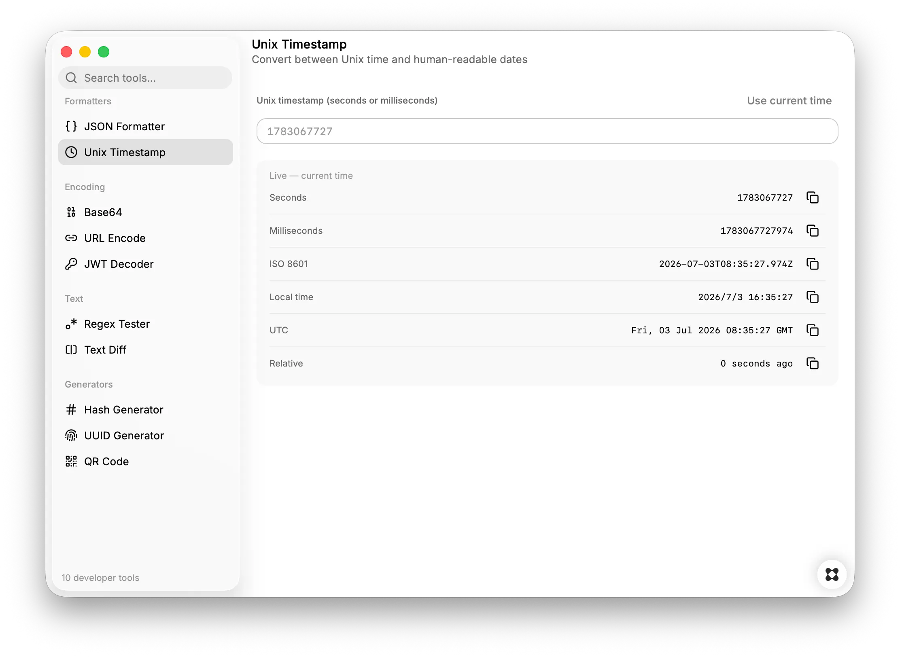The image size is (900, 657).
Task: Click the 'Unix timestamp (seconds or milliseconds)' label
Action: point(347,100)
